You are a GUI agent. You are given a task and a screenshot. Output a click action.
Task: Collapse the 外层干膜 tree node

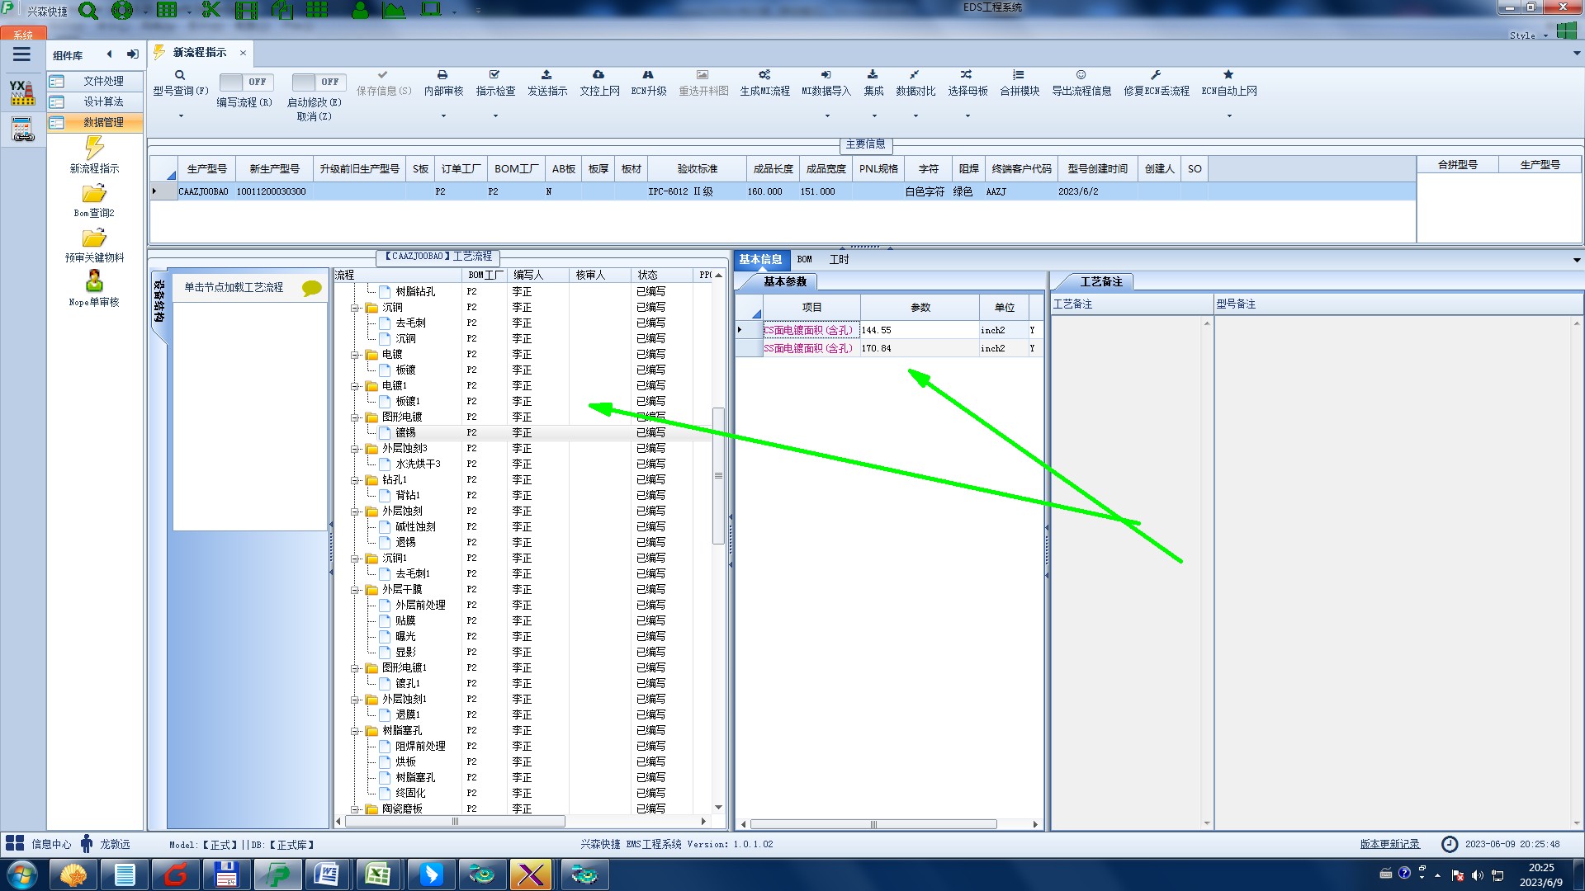355,590
